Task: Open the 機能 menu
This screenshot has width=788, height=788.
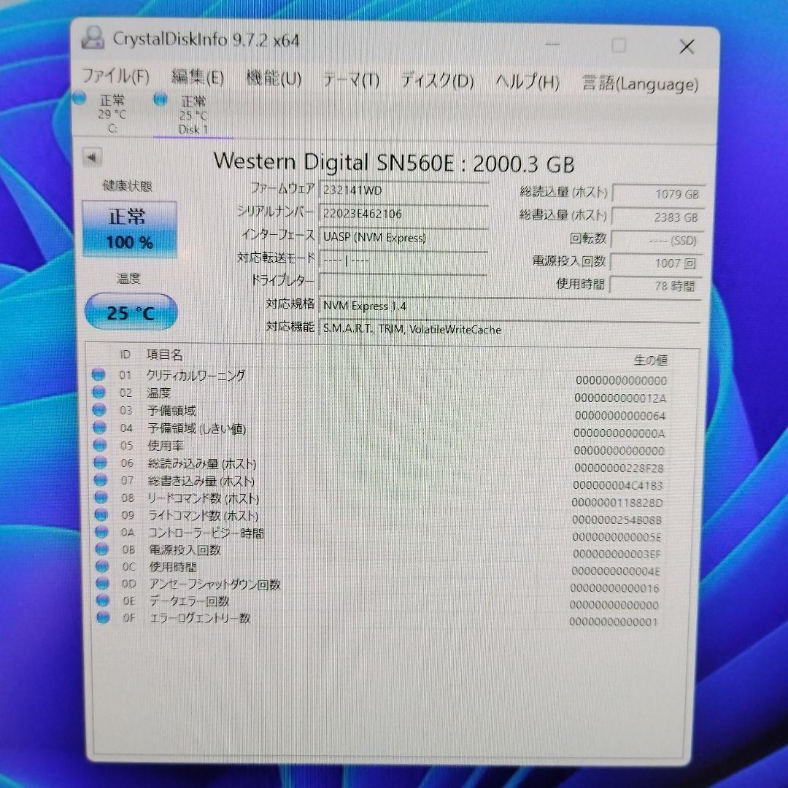Action: 274,80
